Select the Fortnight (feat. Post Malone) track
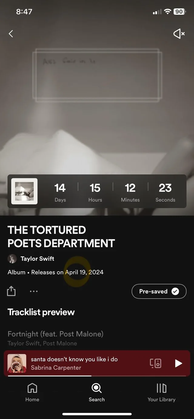Image resolution: width=194 pixels, height=419 pixels. [55, 338]
